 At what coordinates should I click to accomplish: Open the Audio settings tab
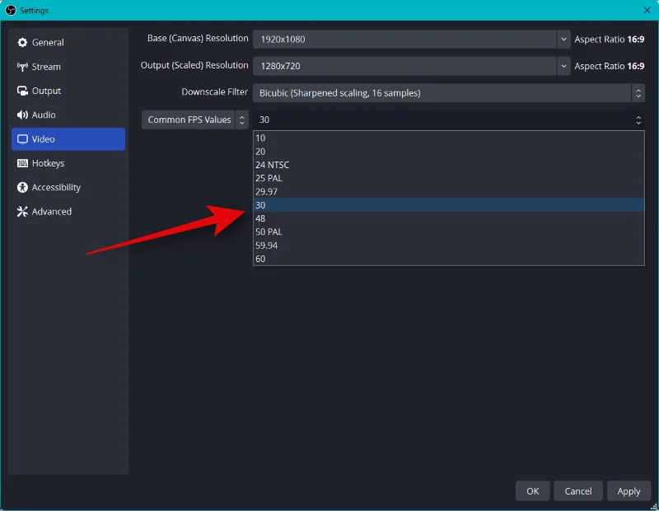[x=68, y=115]
